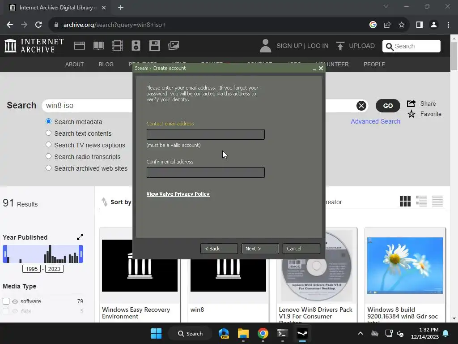This screenshot has width=458, height=344.
Task: Toggle the sort direction arrows by Sort by
Action: point(104,202)
